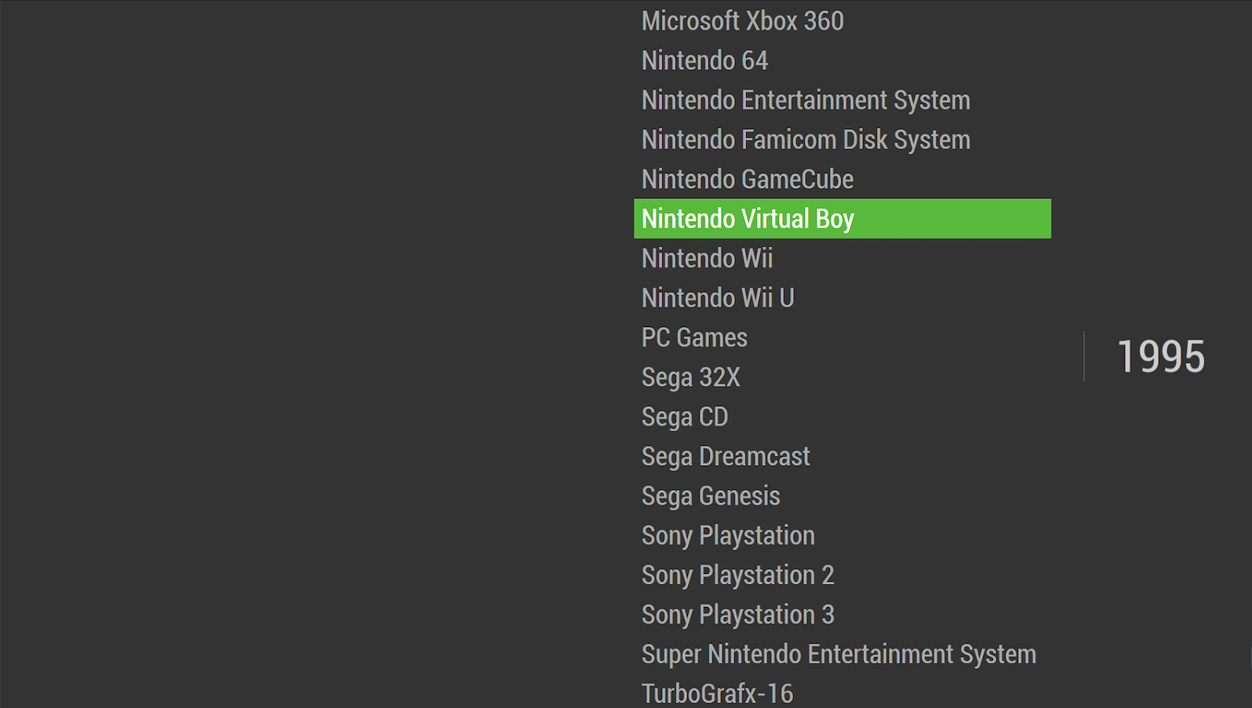Choose Nintendo Wii from the list
This screenshot has height=708, width=1252.
(707, 259)
